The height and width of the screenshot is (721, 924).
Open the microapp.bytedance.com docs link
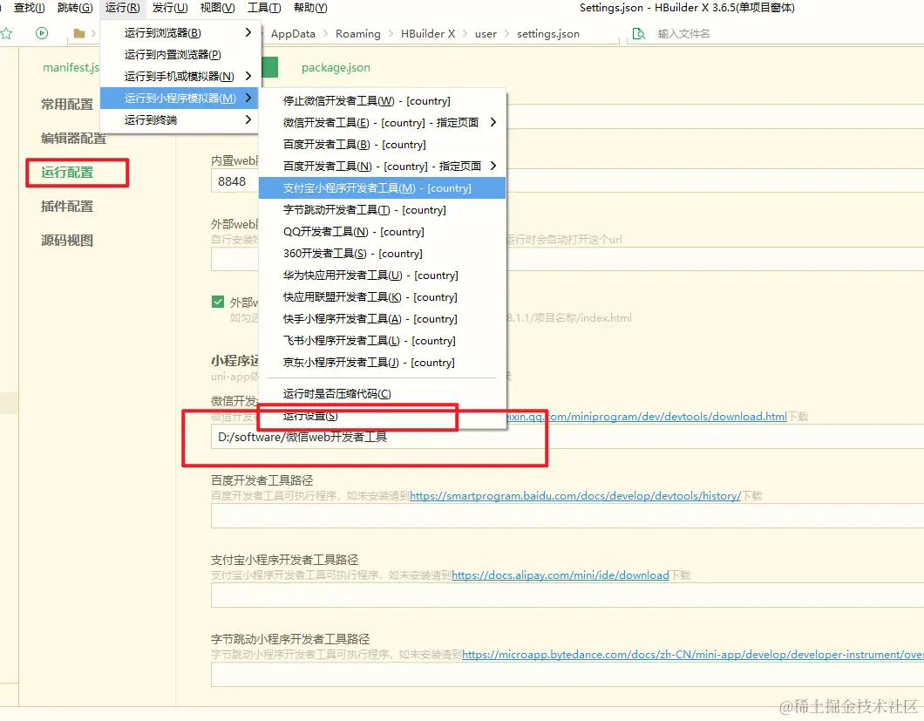tap(692, 655)
